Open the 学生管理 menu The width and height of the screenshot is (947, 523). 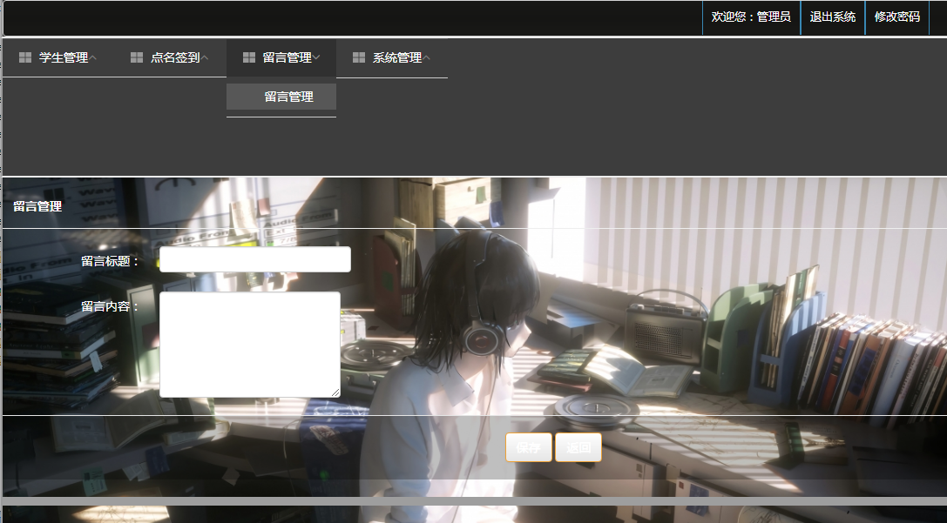pyautogui.click(x=64, y=58)
